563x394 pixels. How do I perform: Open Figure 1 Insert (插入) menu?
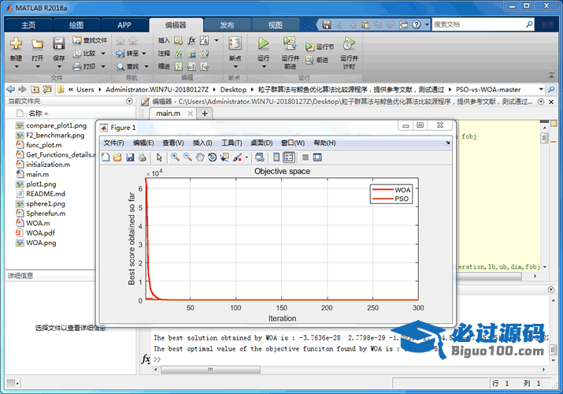202,143
